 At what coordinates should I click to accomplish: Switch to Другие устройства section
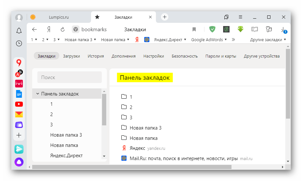262,56
